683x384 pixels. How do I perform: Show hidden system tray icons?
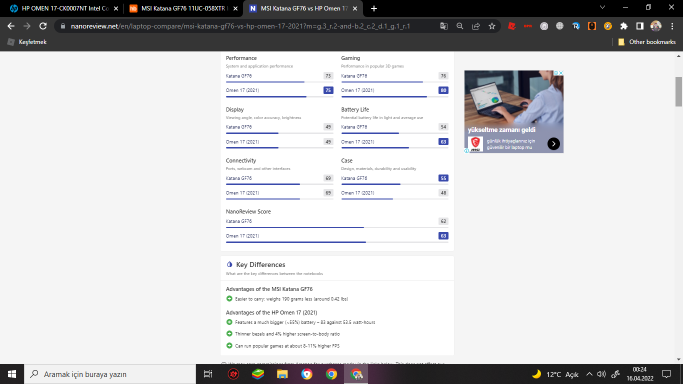(589, 374)
